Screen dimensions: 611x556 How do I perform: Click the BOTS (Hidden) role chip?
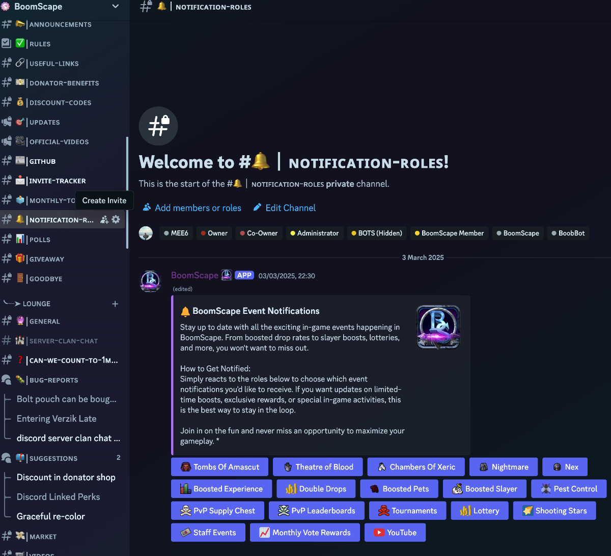[377, 233]
